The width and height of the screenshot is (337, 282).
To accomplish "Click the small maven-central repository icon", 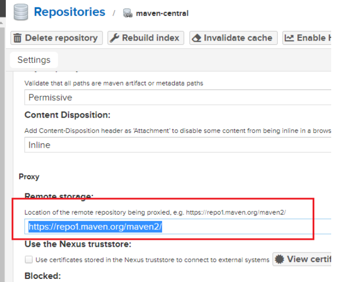I will [128, 13].
